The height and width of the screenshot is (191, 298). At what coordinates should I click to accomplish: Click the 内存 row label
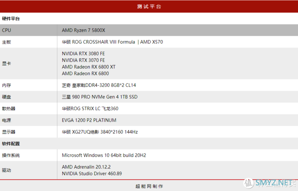point(7,85)
